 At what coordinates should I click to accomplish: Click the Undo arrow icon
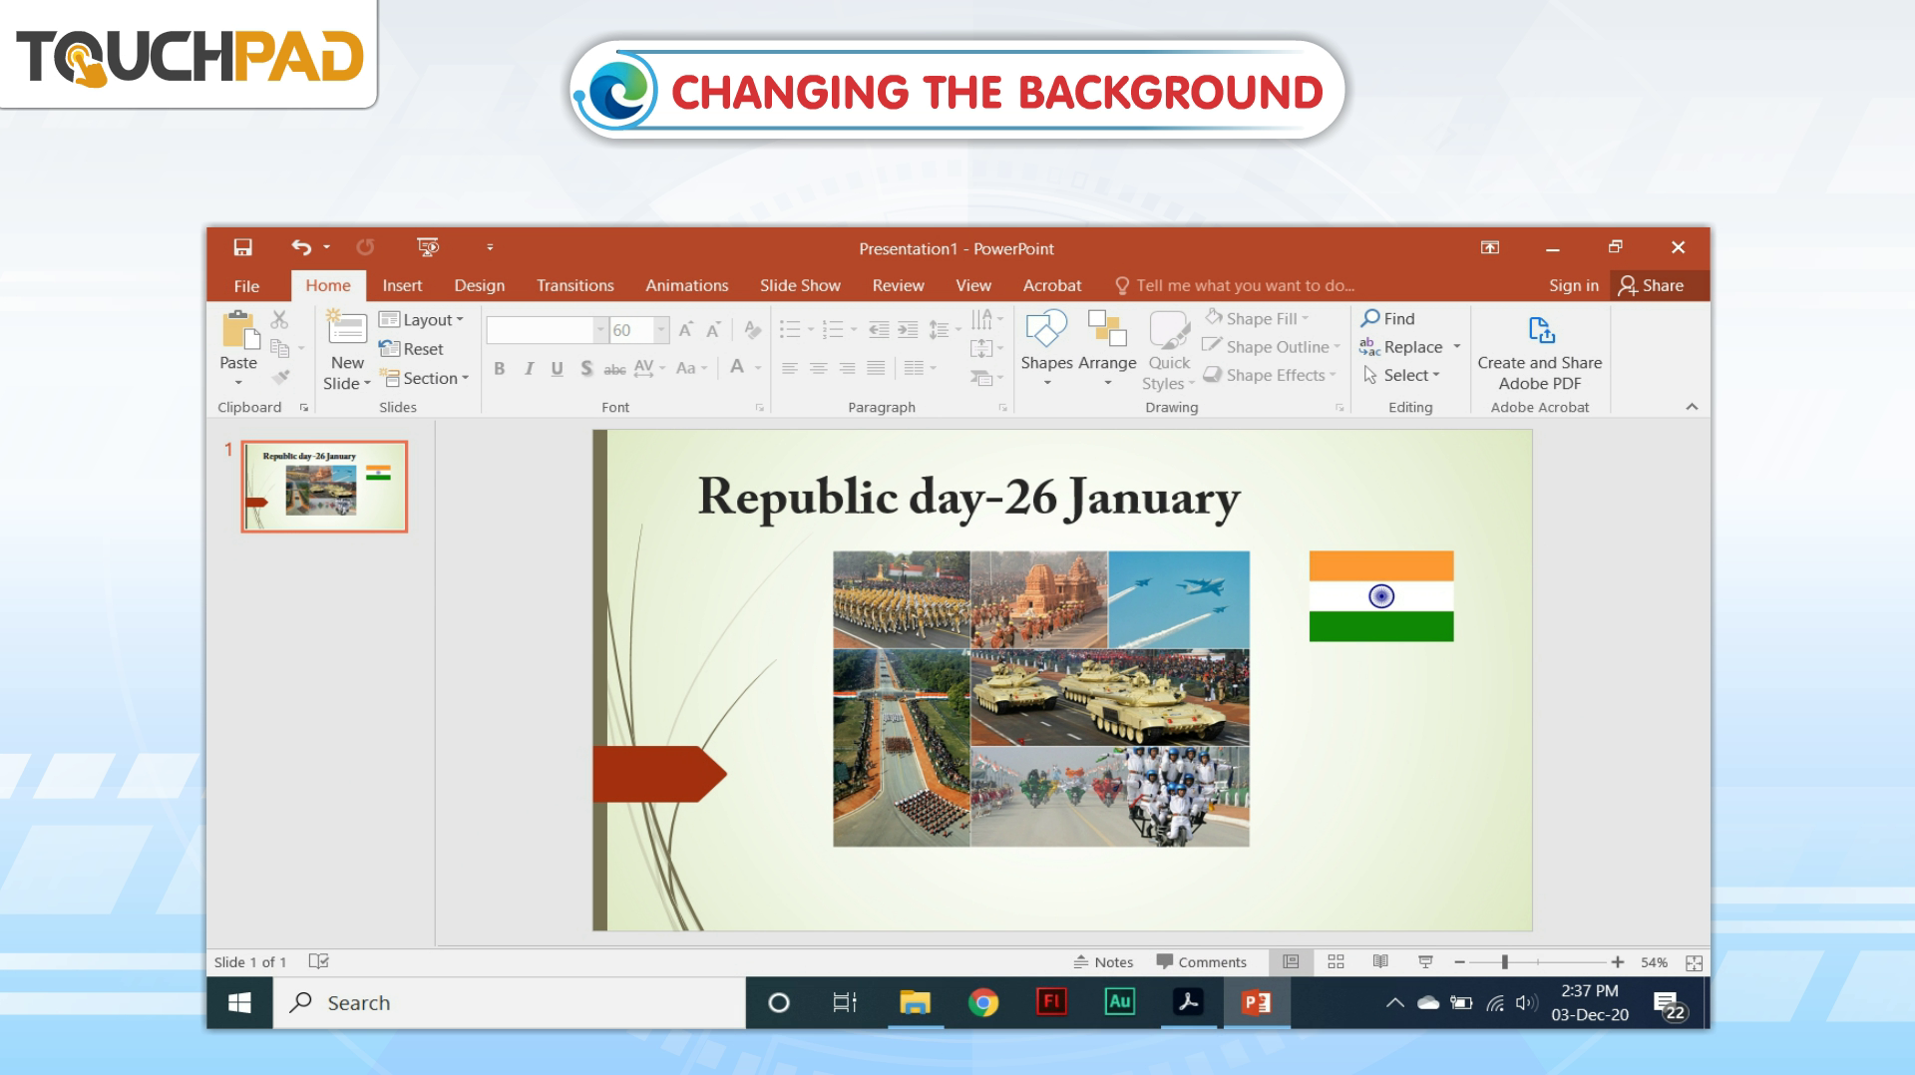[301, 247]
